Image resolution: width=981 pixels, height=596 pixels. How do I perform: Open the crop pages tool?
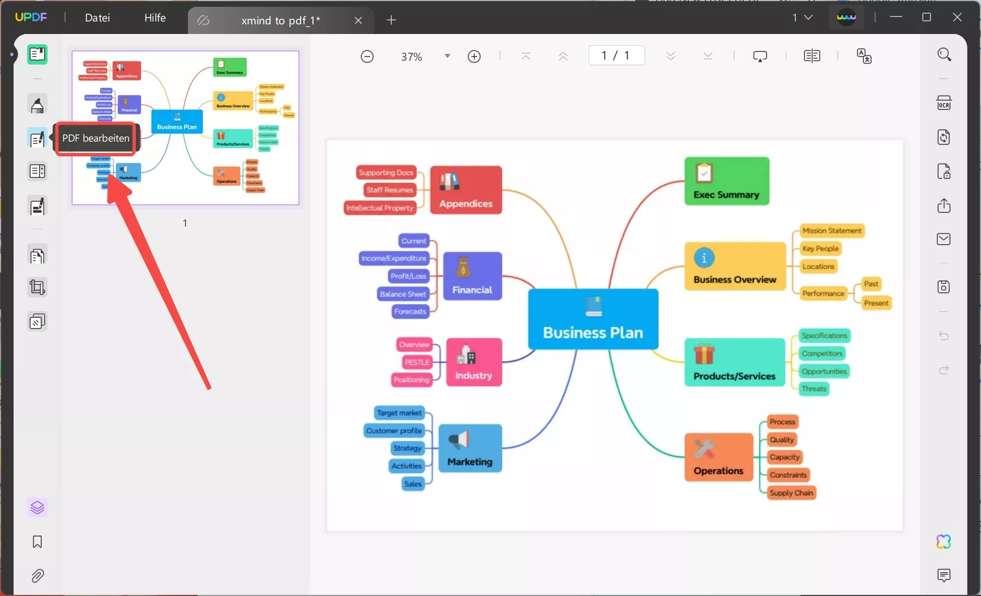point(37,288)
